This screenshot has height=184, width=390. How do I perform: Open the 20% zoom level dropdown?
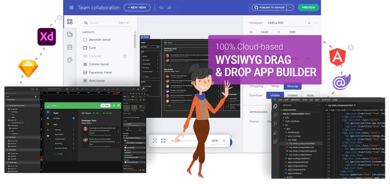[x=218, y=141]
